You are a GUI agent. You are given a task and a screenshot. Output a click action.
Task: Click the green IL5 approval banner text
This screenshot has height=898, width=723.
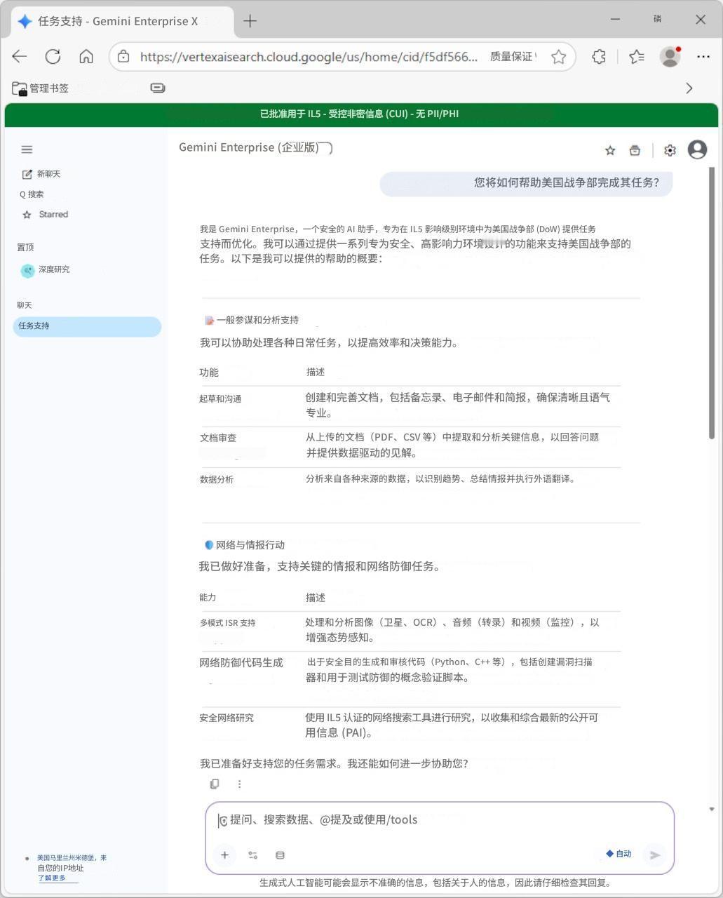point(359,114)
